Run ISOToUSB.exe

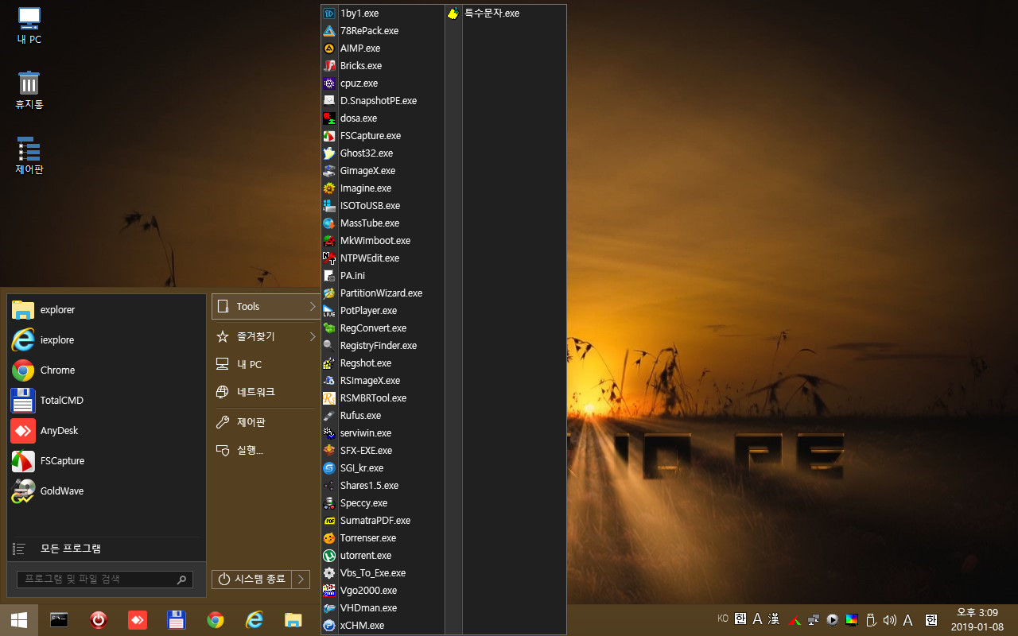383,206
